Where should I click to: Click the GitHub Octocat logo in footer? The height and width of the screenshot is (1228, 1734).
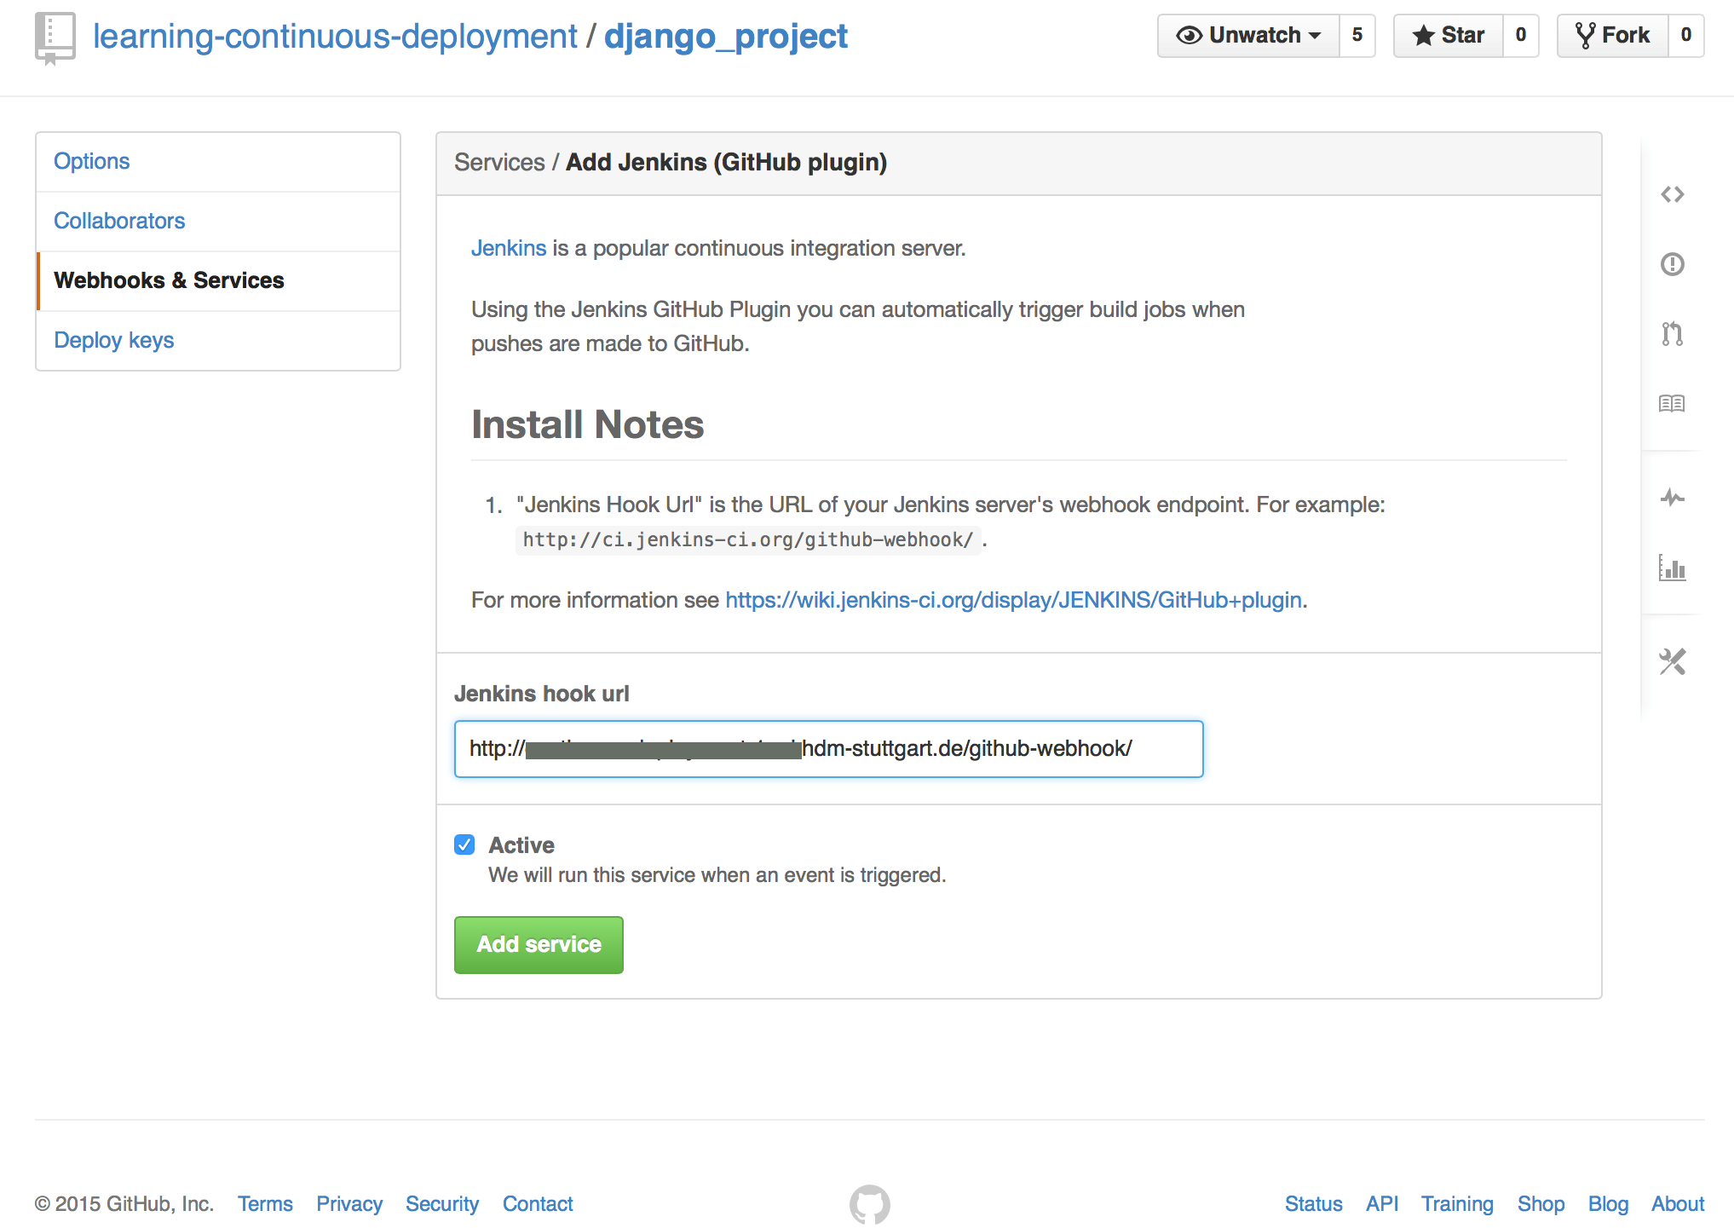click(x=869, y=1204)
